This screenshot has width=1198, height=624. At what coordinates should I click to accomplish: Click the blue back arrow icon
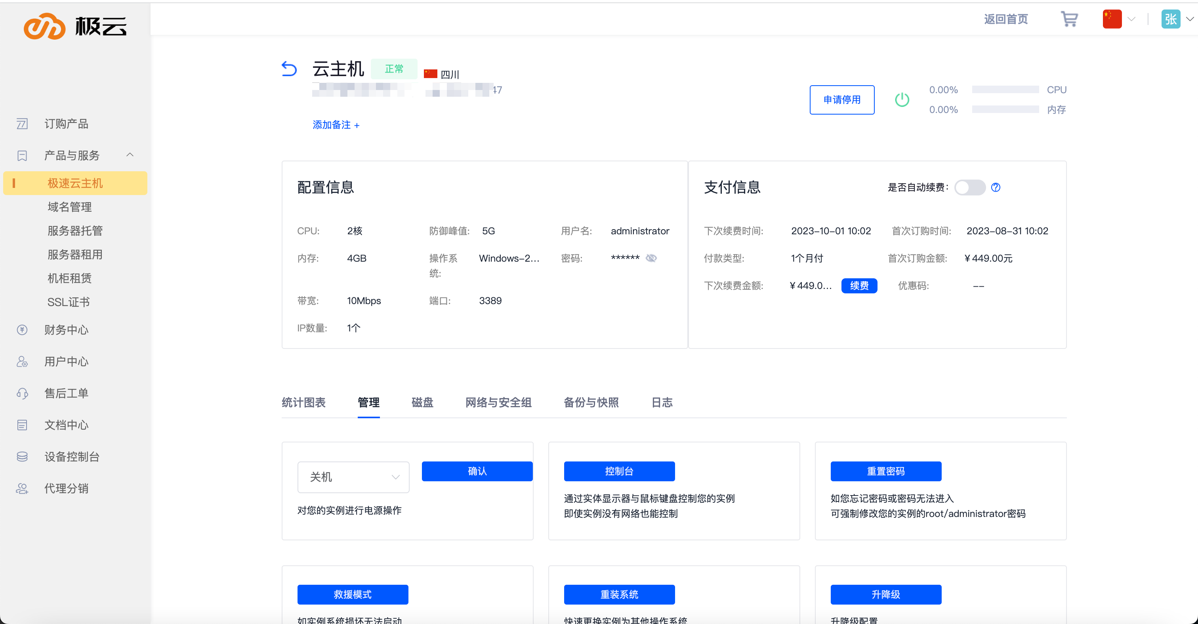(x=289, y=69)
